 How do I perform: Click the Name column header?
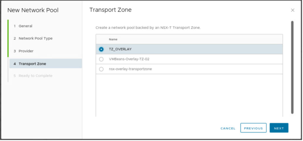(113, 39)
